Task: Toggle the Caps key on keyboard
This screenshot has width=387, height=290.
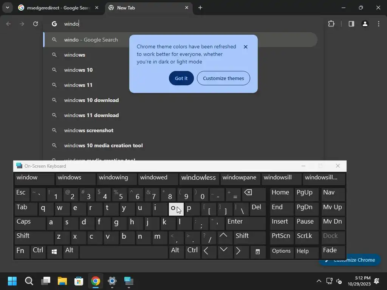Action: [x=30, y=223]
